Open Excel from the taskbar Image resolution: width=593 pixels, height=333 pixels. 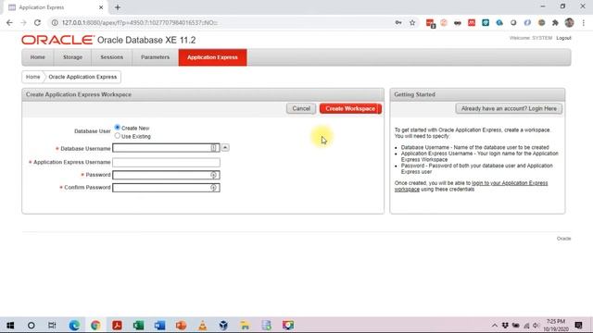pos(138,325)
